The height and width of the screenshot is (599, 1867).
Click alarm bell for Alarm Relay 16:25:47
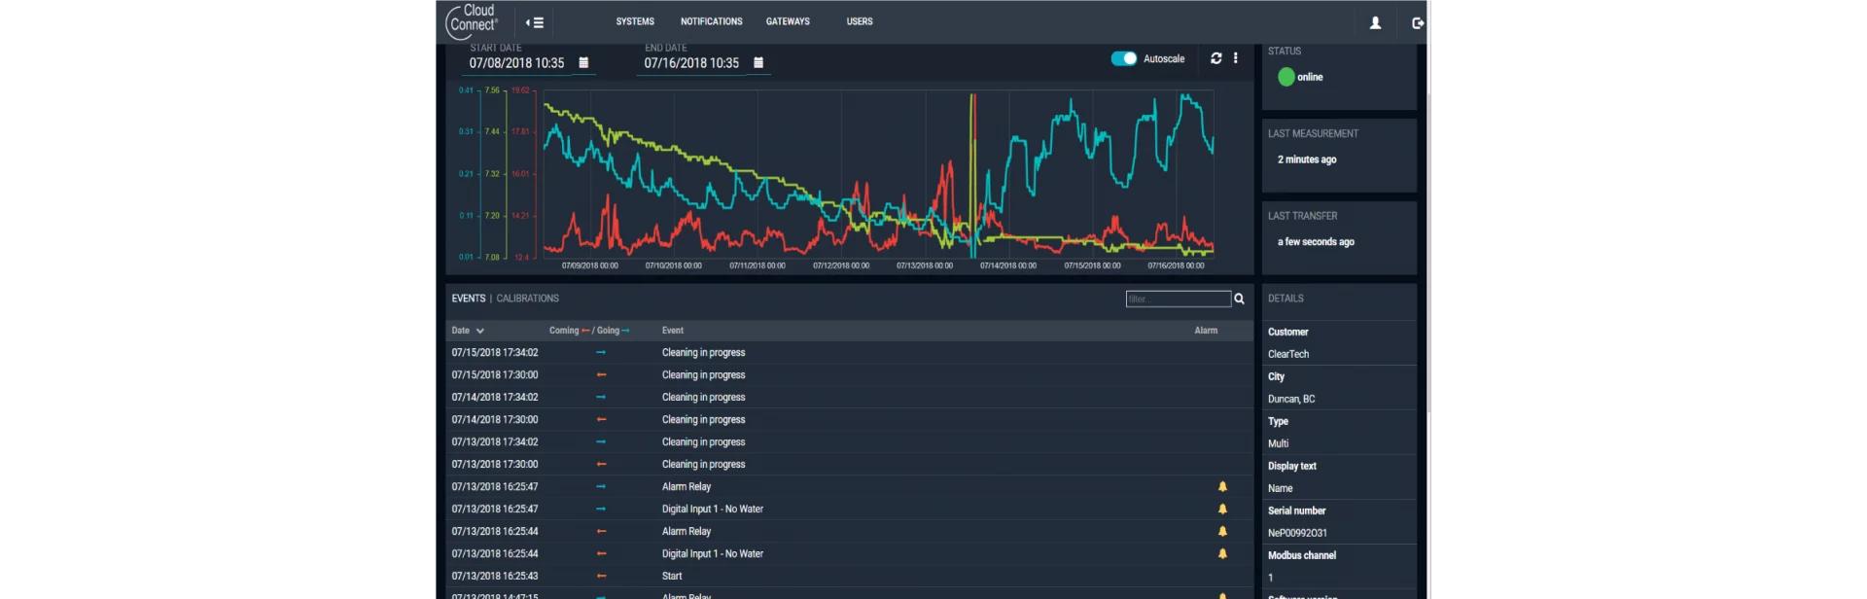[x=1222, y=486]
